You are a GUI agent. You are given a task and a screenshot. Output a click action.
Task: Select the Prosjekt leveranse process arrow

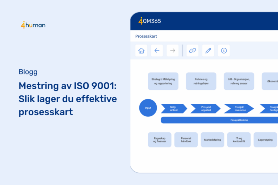coord(239,108)
